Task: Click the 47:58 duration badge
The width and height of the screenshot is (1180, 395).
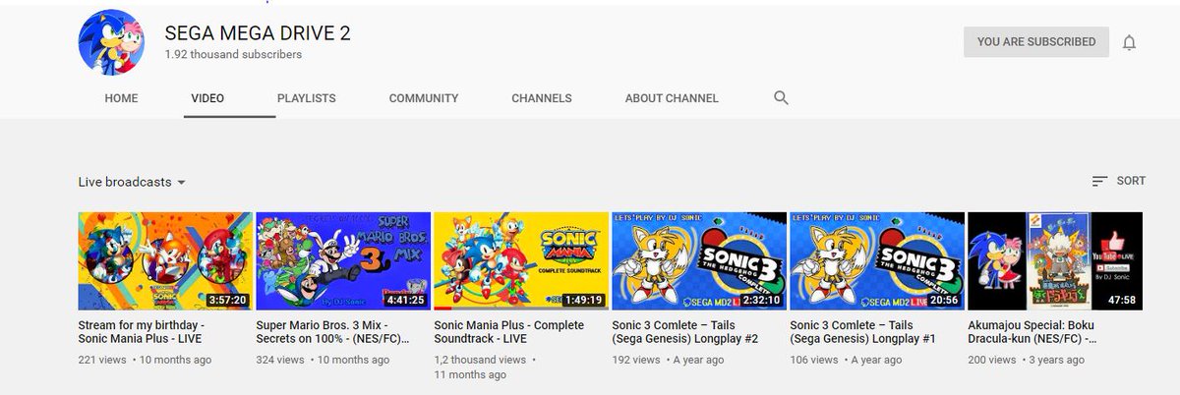Action: tap(1121, 299)
